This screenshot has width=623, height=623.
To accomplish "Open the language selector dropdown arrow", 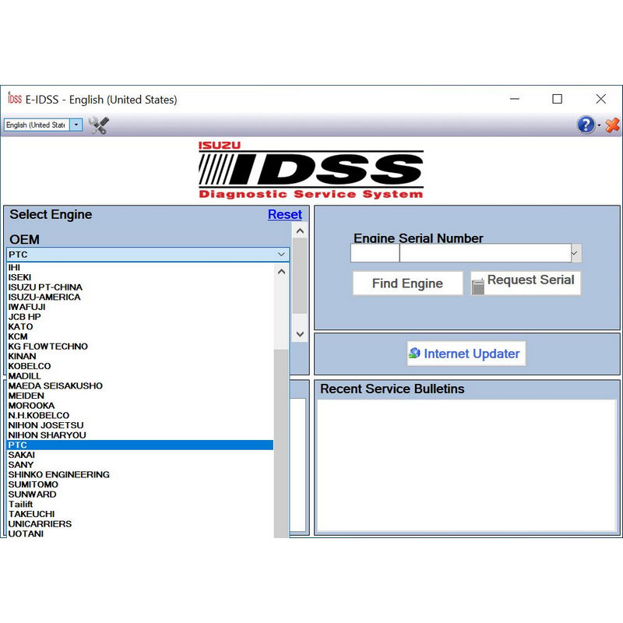I will pos(76,125).
